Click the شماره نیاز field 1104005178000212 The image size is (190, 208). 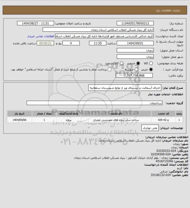point(135,23)
